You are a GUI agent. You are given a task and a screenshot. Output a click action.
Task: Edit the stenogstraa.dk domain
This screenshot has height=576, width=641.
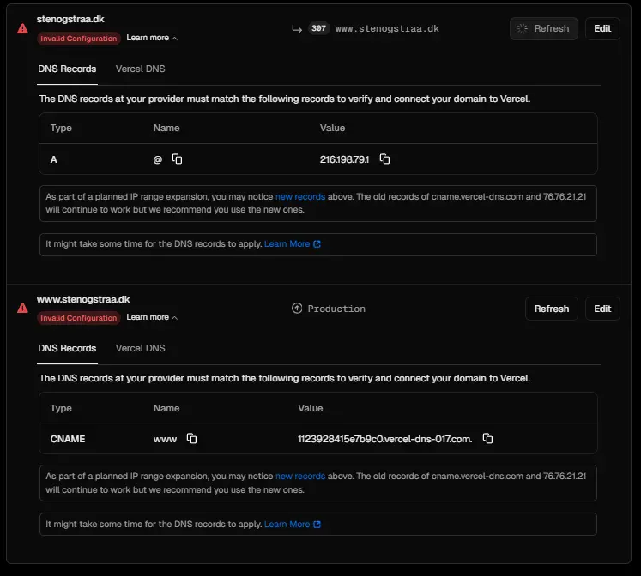602,28
